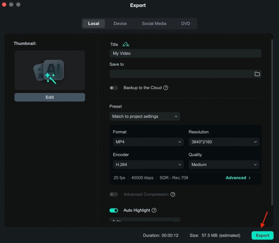
Task: Switch to the Social Media tab
Action: click(x=154, y=23)
